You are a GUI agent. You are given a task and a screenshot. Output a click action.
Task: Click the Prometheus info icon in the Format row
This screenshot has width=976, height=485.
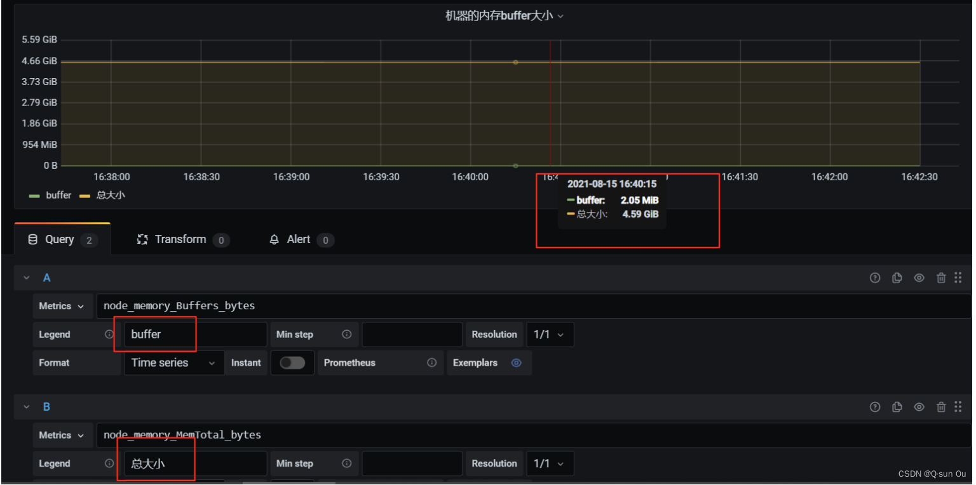432,362
